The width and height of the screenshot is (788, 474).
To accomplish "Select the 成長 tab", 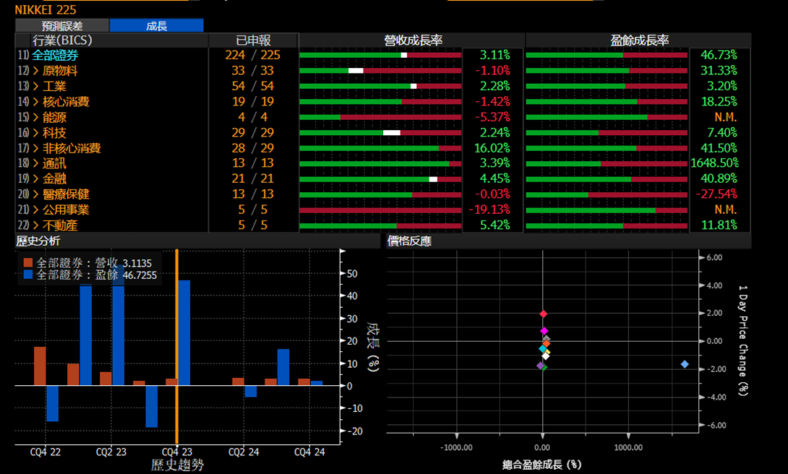I will 156,25.
